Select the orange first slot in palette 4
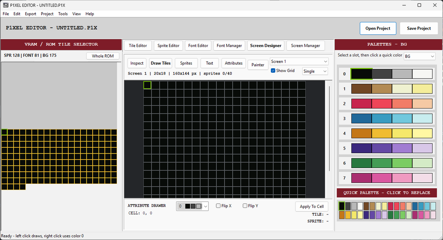 tap(361, 133)
